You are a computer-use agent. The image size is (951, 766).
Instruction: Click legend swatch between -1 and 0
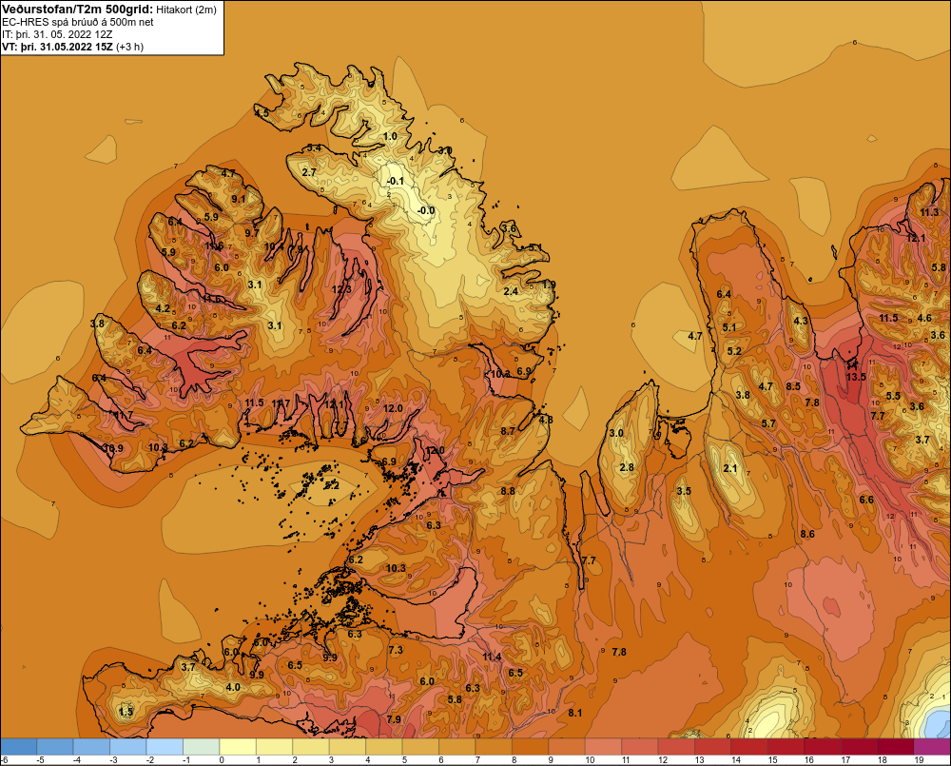pyautogui.click(x=202, y=747)
